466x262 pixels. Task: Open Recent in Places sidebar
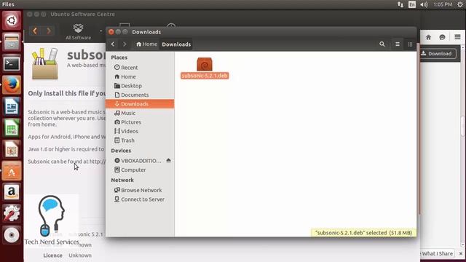tap(140, 68)
